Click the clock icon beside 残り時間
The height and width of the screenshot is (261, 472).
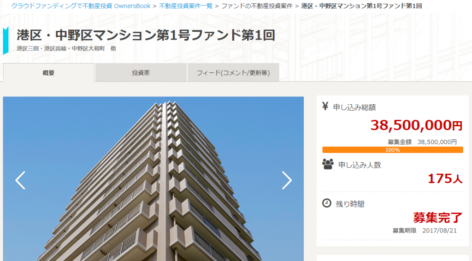[327, 203]
